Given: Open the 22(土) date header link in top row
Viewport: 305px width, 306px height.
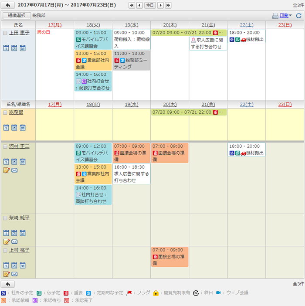Looking at the screenshot, I should [x=246, y=25].
